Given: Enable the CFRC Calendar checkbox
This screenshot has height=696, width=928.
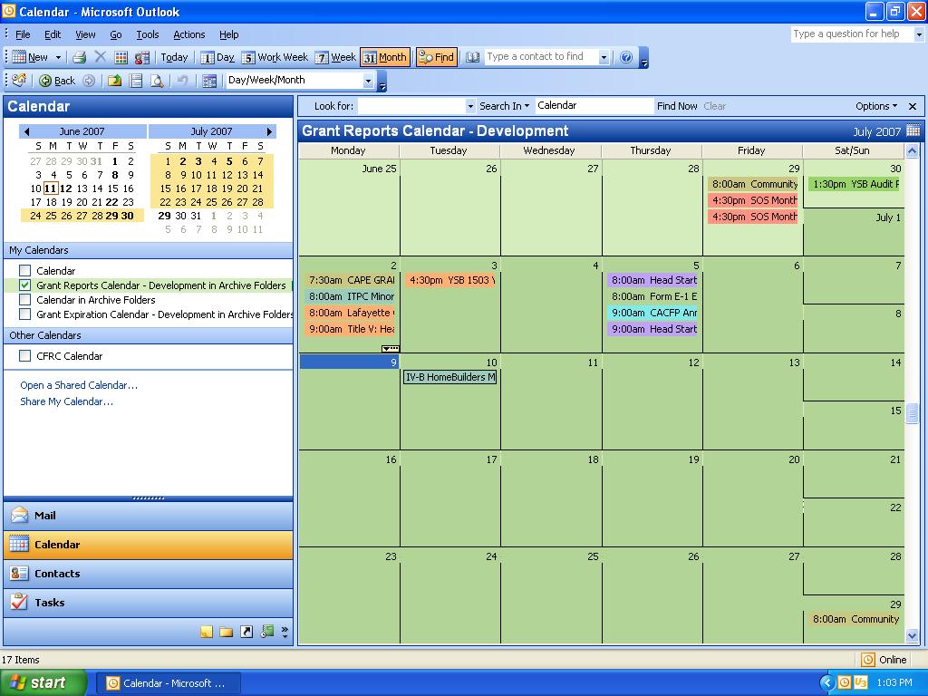Looking at the screenshot, I should (x=25, y=356).
